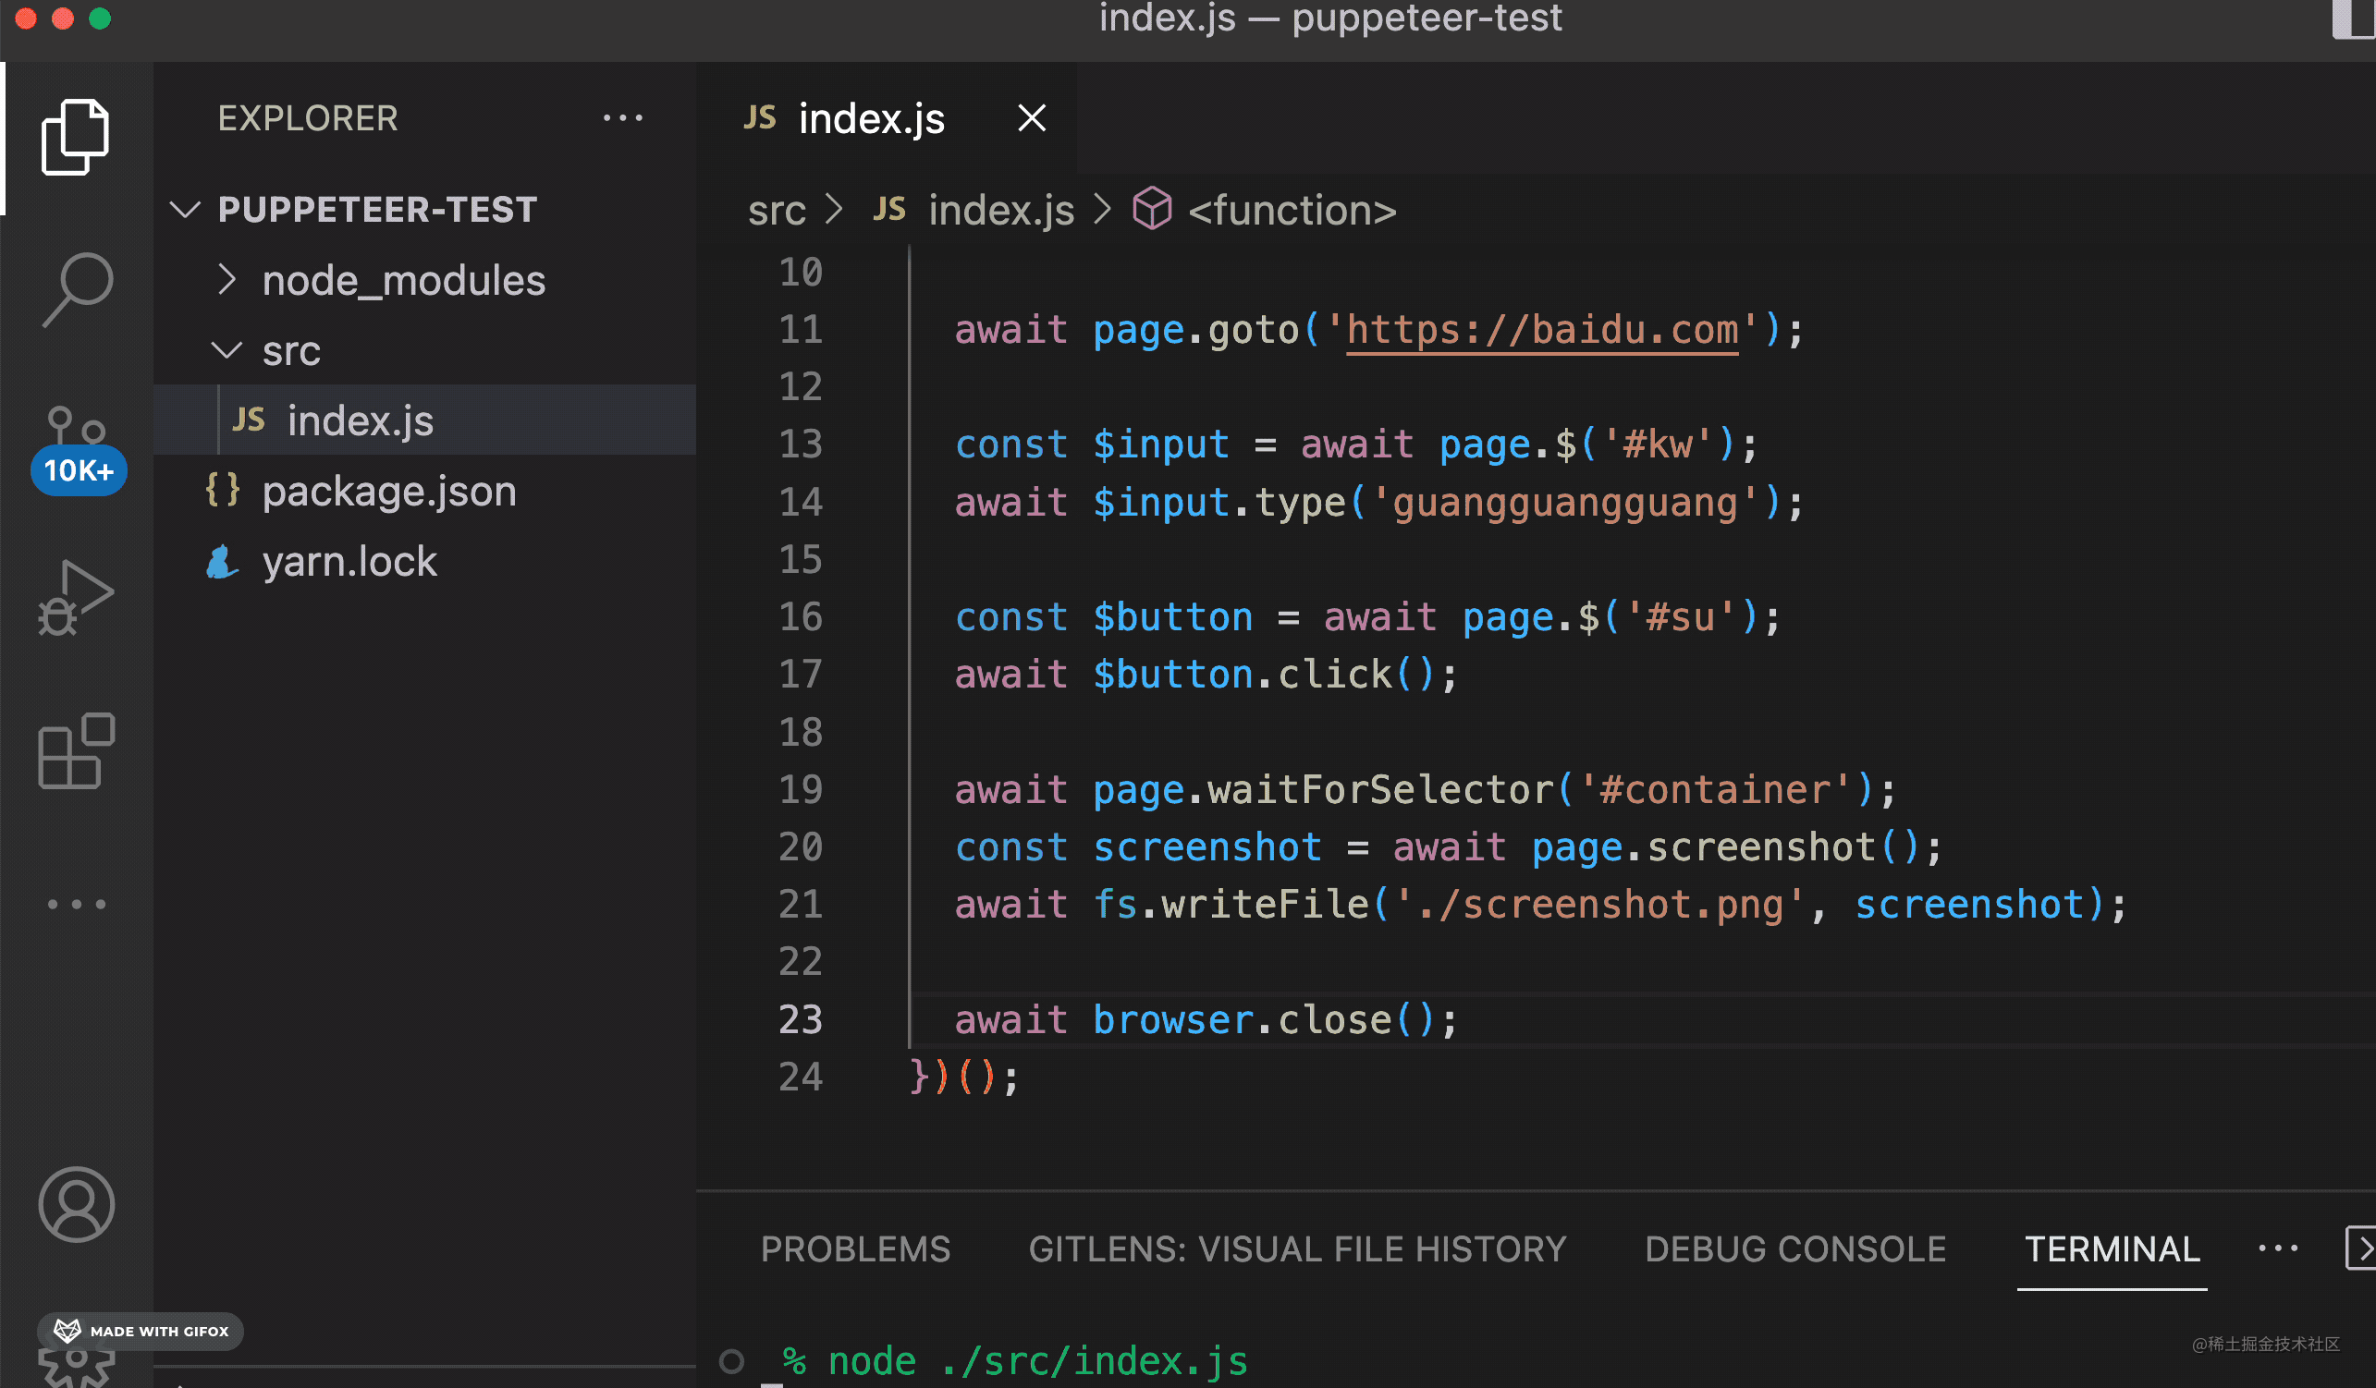Open the Run and Debug view
Image resolution: width=2376 pixels, height=1388 pixels.
76,597
